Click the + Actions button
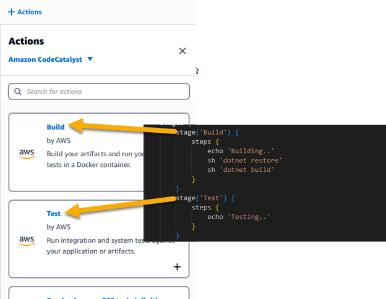Screen dimensions: 386x299 click(x=25, y=12)
